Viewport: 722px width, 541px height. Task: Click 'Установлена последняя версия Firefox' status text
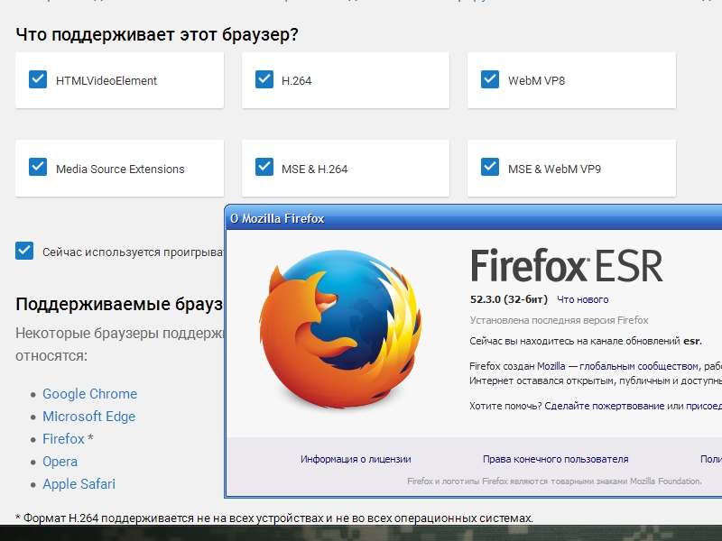click(559, 320)
